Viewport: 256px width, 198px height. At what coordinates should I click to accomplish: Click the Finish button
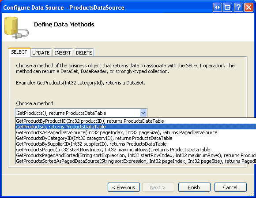coord(194,187)
